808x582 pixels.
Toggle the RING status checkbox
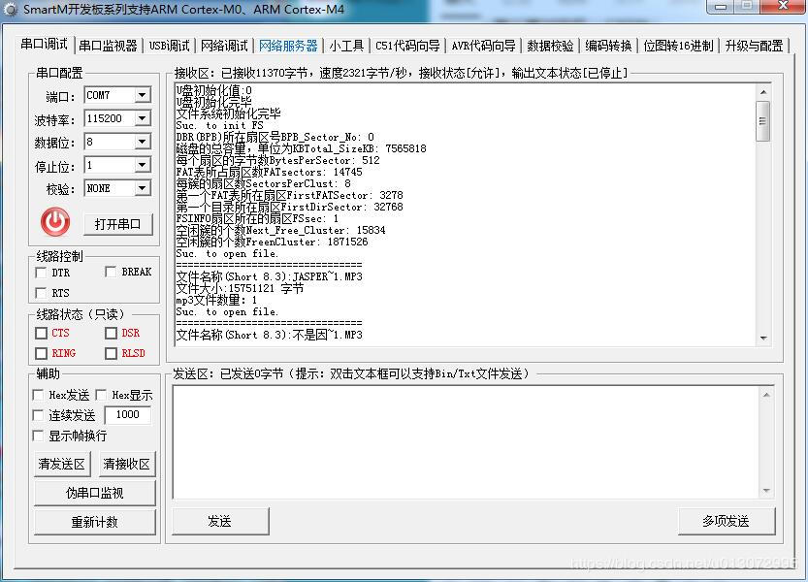41,353
